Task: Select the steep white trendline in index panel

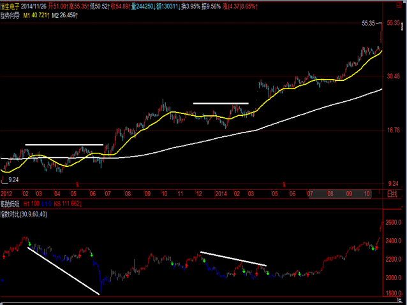Action: click(x=64, y=271)
